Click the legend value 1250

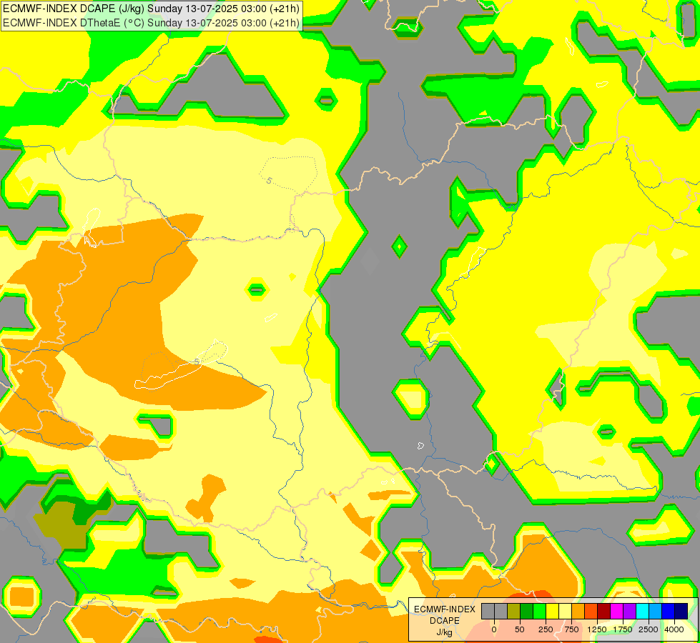coord(597,629)
